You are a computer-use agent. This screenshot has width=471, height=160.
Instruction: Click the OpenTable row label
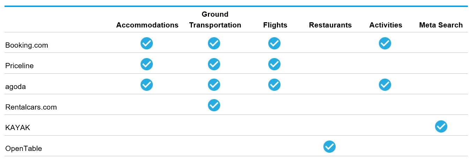click(24, 149)
